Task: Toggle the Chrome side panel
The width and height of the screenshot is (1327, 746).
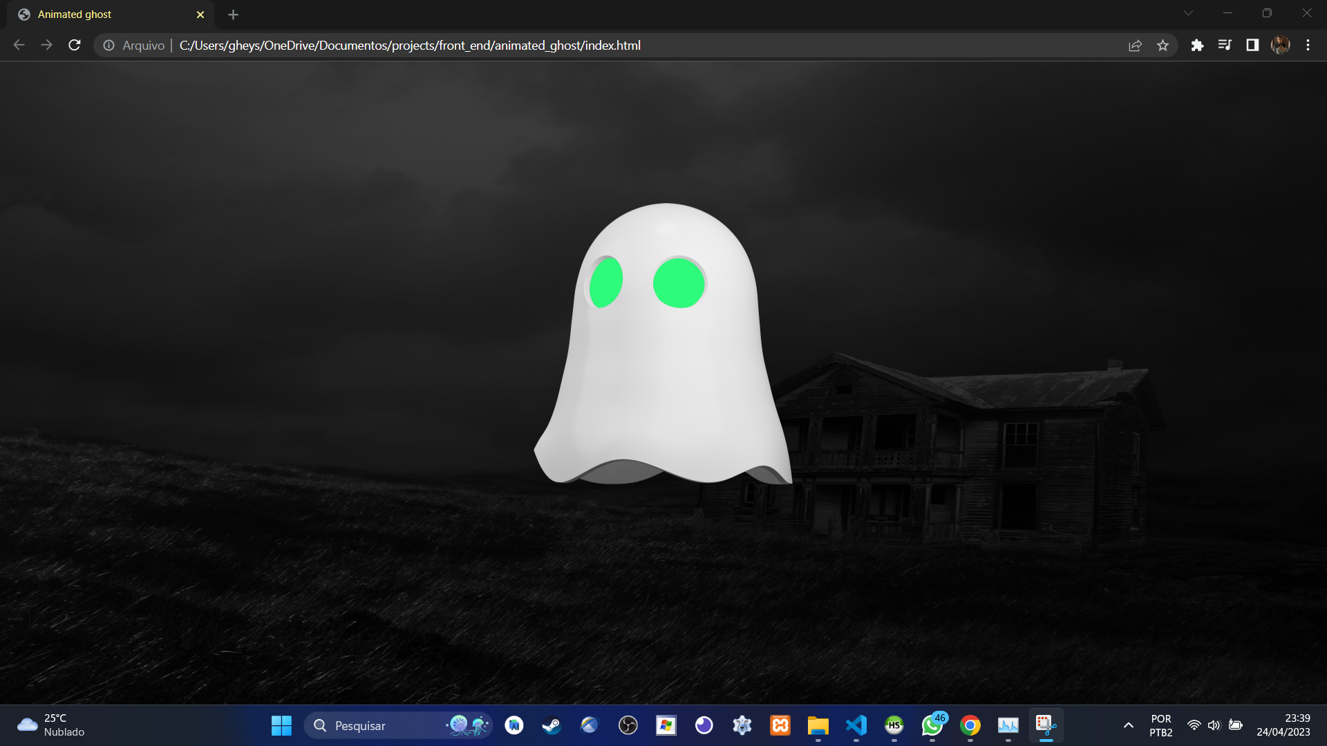Action: [x=1252, y=46]
